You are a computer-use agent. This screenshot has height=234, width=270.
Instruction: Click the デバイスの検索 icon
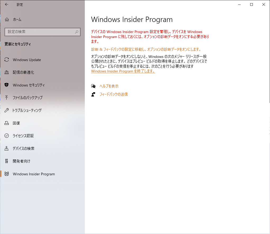7,148
